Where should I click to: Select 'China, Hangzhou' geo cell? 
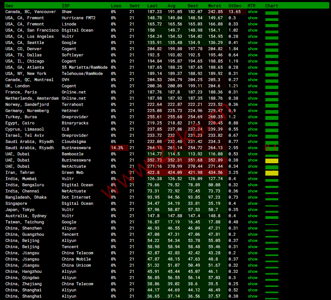click(23, 271)
